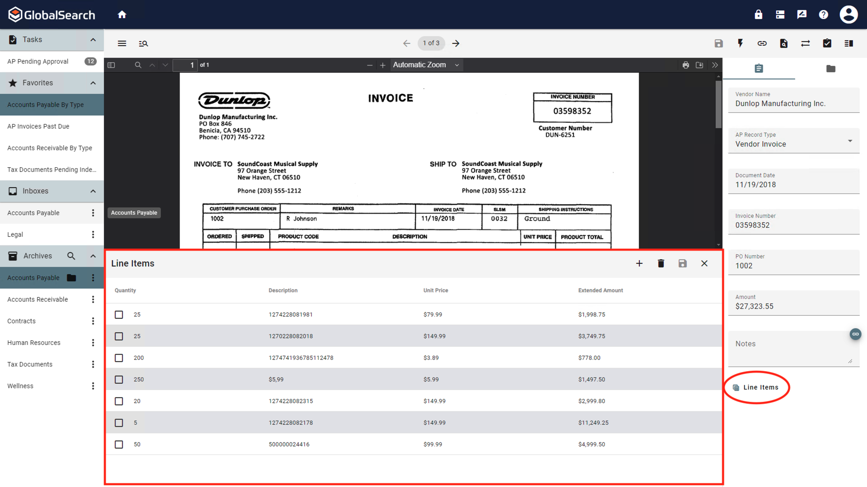Click into the Notes field
The height and width of the screenshot is (487, 867).
pyautogui.click(x=790, y=349)
